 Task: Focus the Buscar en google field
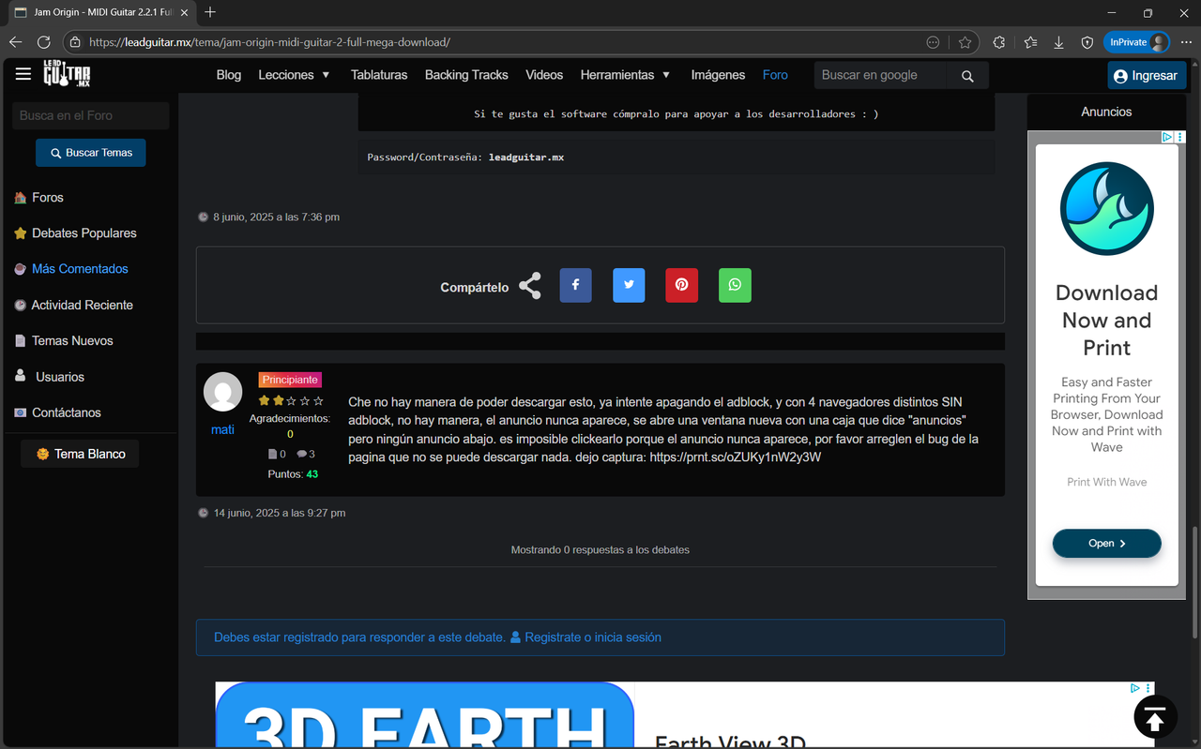click(x=878, y=75)
